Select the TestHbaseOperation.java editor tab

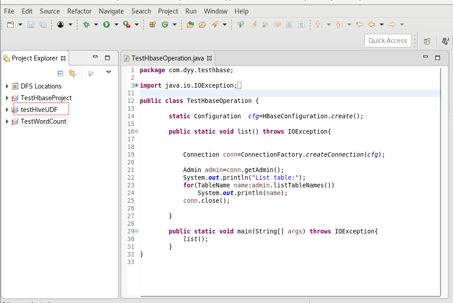coord(167,58)
